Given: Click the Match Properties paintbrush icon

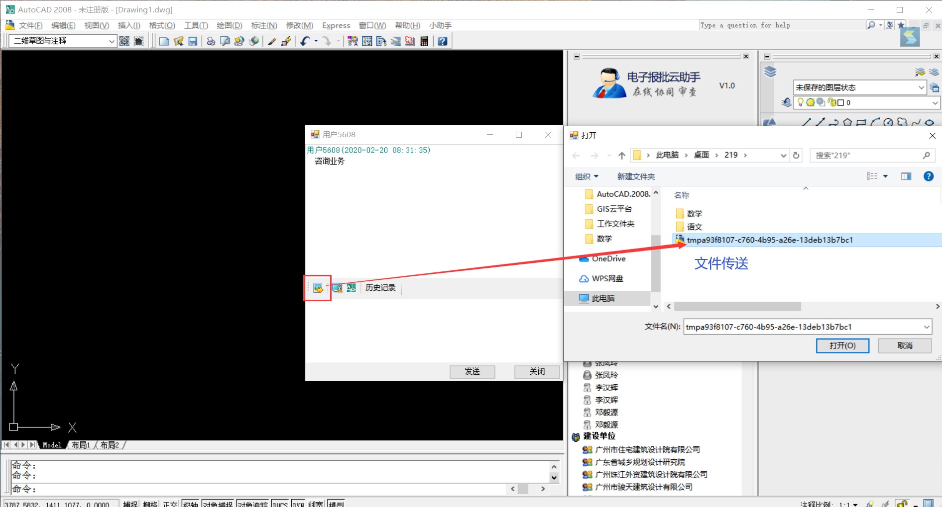Looking at the screenshot, I should (271, 41).
